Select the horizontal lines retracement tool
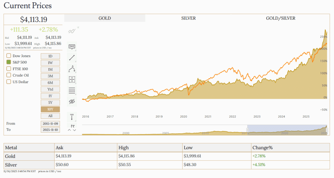The height and width of the screenshot is (178, 334). [x=72, y=90]
